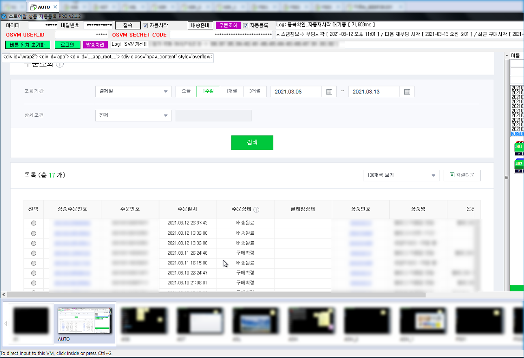Click the magenta 주문조회 button

point(228,26)
